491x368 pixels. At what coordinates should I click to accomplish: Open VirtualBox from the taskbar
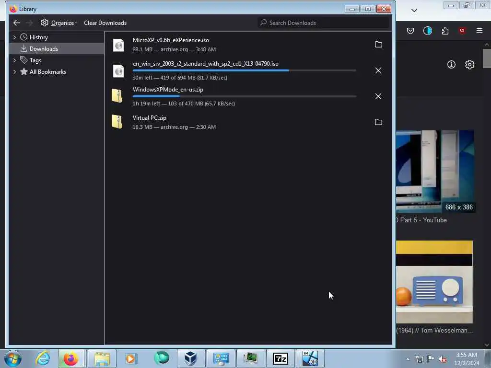190,358
